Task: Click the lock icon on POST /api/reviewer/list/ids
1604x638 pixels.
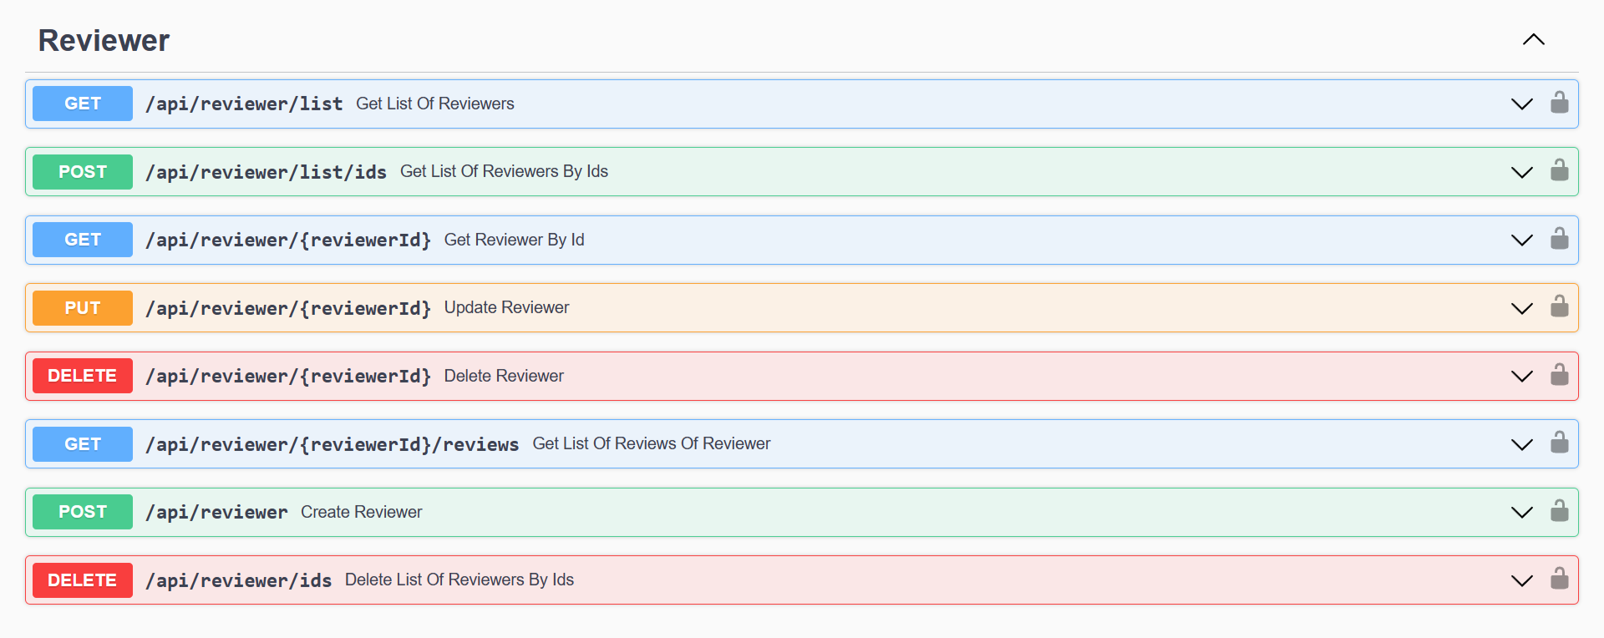Action: click(1559, 171)
